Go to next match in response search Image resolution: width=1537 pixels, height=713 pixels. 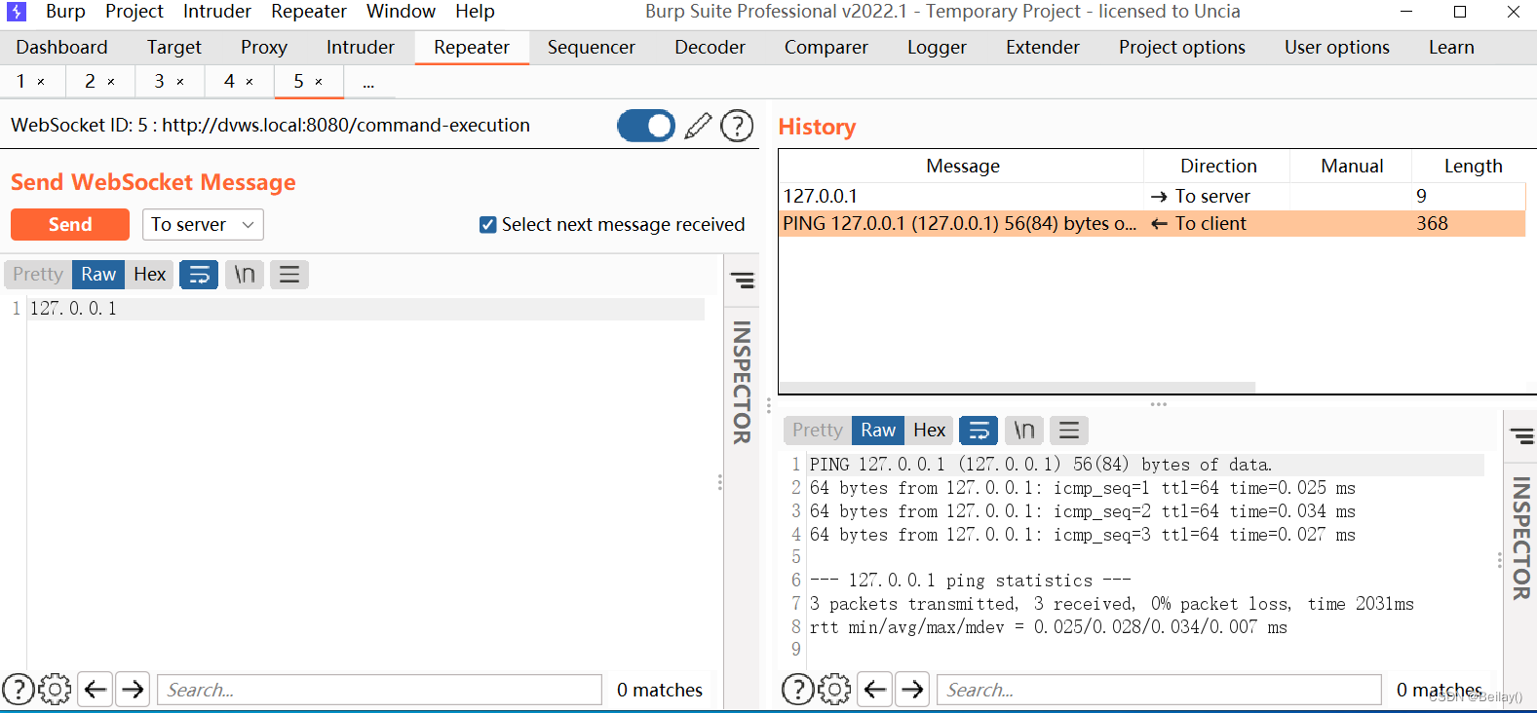912,690
